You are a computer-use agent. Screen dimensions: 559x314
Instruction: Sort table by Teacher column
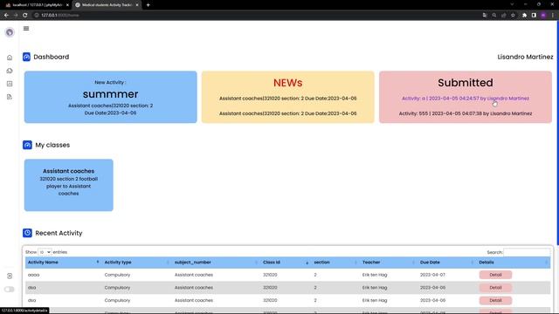coord(388,263)
